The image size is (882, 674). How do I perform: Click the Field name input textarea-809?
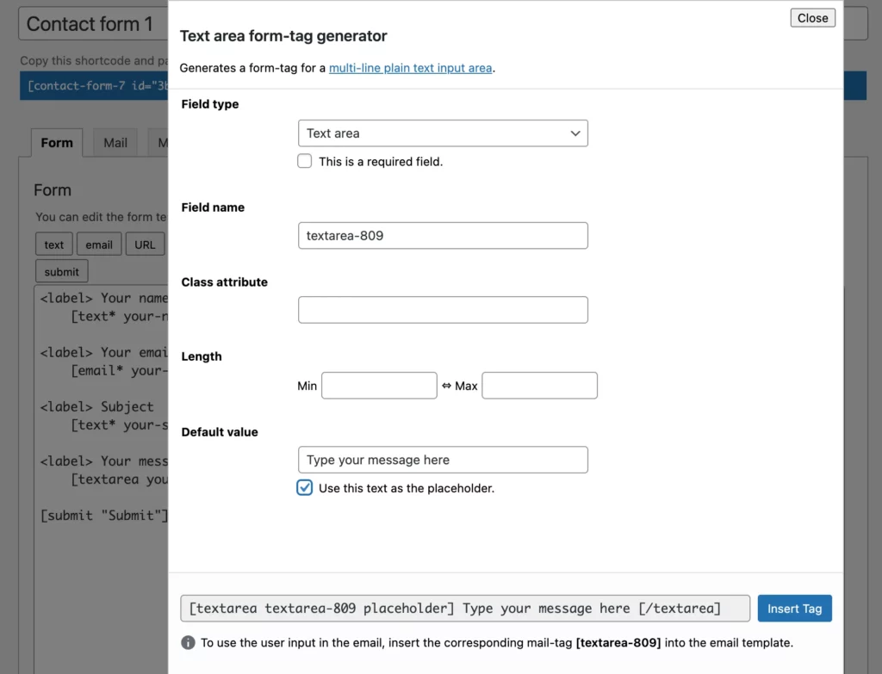click(443, 236)
